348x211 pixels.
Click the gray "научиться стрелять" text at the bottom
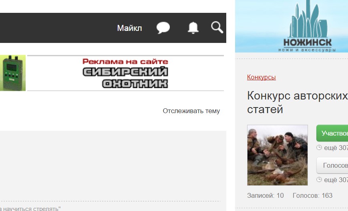[x=30, y=209]
